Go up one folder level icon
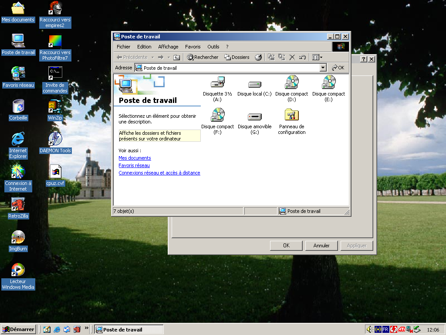Screen dimensions: 446x335 pos(176,57)
